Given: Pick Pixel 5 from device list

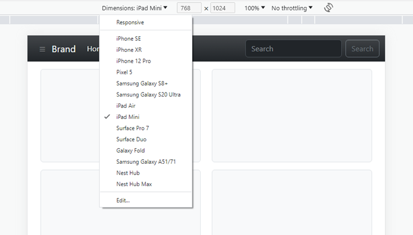Looking at the screenshot, I should coord(146,72).
